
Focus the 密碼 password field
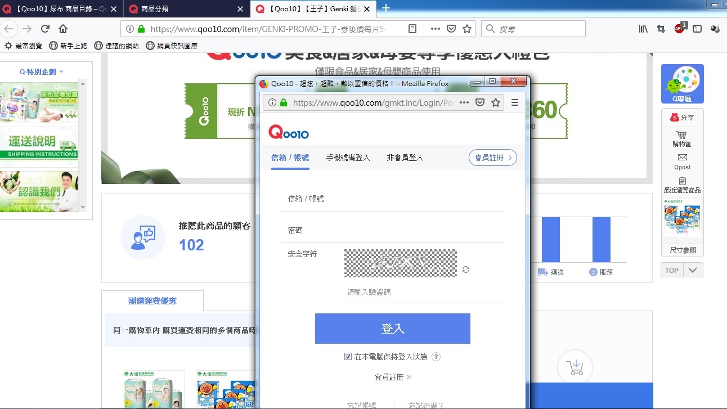point(393,230)
